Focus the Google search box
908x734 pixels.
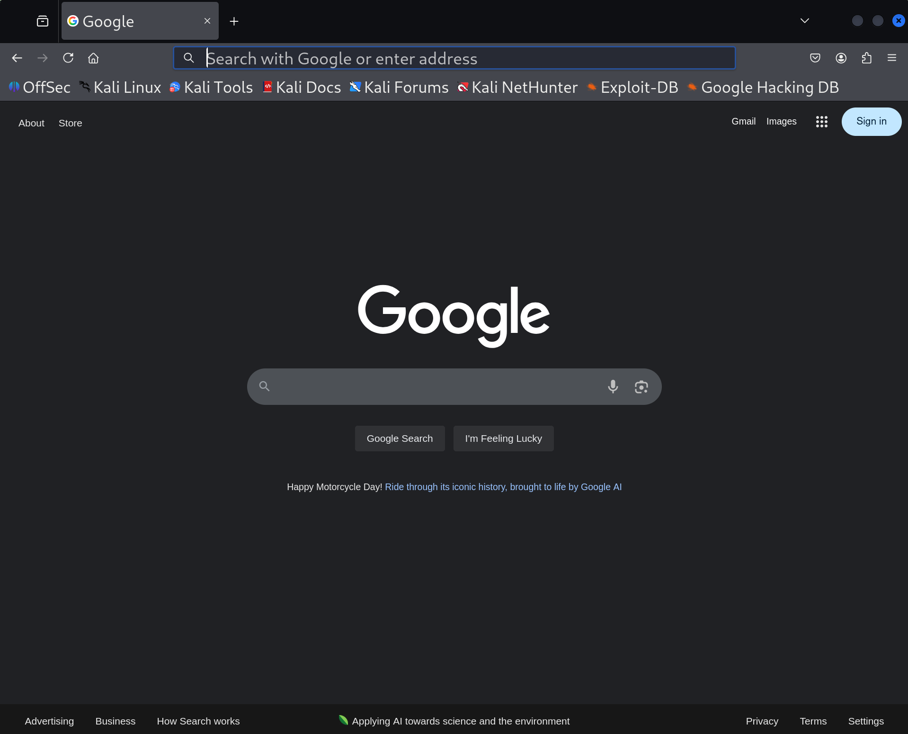coord(454,386)
